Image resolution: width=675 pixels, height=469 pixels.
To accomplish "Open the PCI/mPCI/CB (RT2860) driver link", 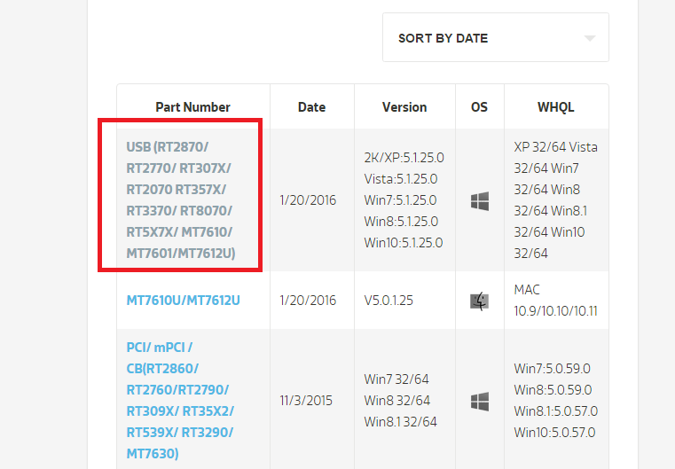I will 180,401.
